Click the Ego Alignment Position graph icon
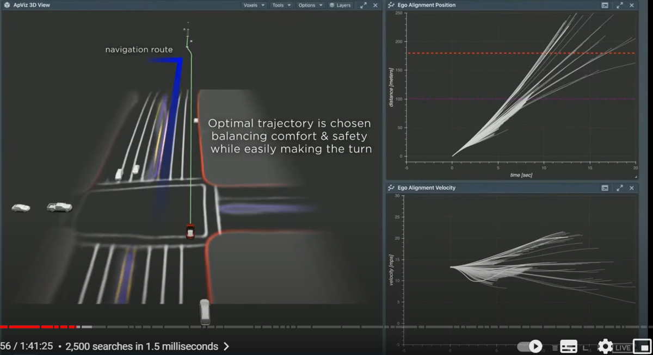This screenshot has height=355, width=653. 391,5
